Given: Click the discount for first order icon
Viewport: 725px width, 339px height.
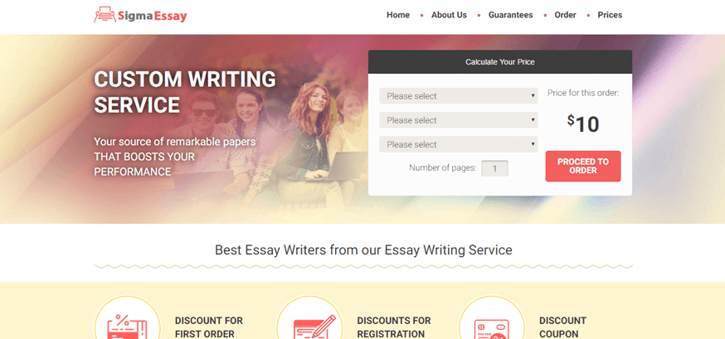Looking at the screenshot, I should 128,326.
